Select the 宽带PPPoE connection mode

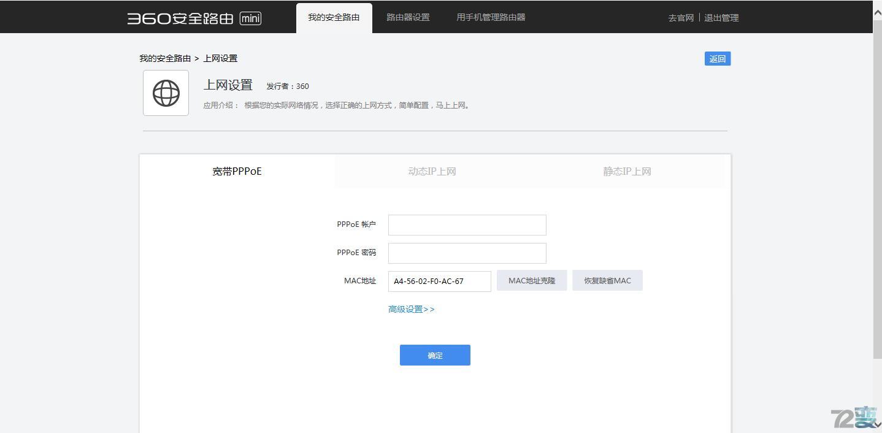pyautogui.click(x=237, y=171)
